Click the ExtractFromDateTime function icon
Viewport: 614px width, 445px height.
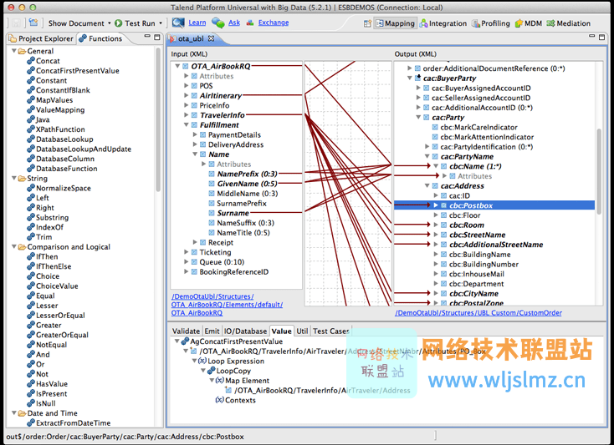31,422
